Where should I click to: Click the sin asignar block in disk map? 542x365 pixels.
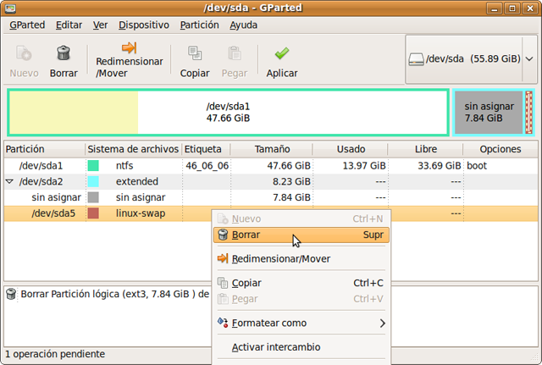[488, 112]
